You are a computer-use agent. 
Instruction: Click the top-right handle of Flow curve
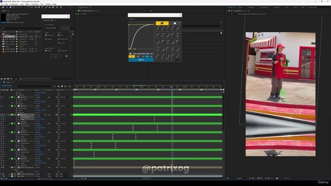(x=154, y=24)
